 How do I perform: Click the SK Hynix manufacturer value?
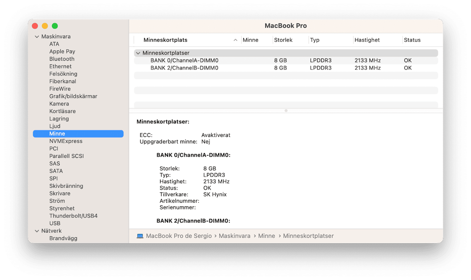coord(215,195)
